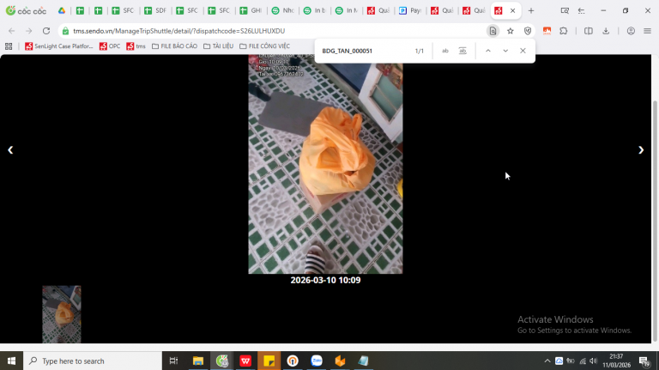Switch to the SDF spreadsheet tab

tap(155, 10)
